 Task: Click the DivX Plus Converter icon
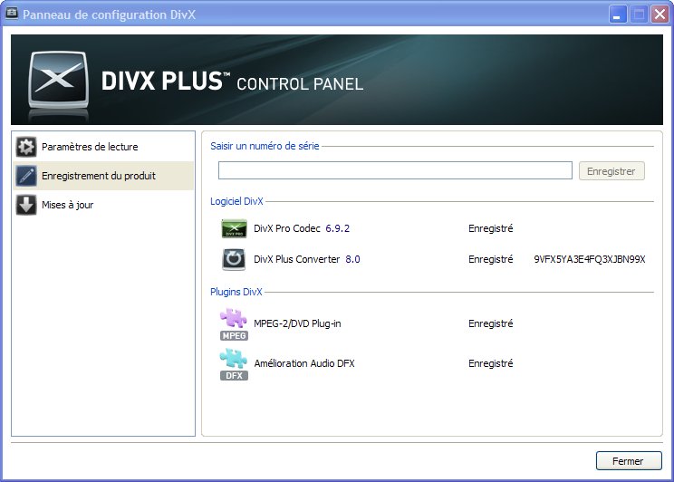click(x=234, y=259)
